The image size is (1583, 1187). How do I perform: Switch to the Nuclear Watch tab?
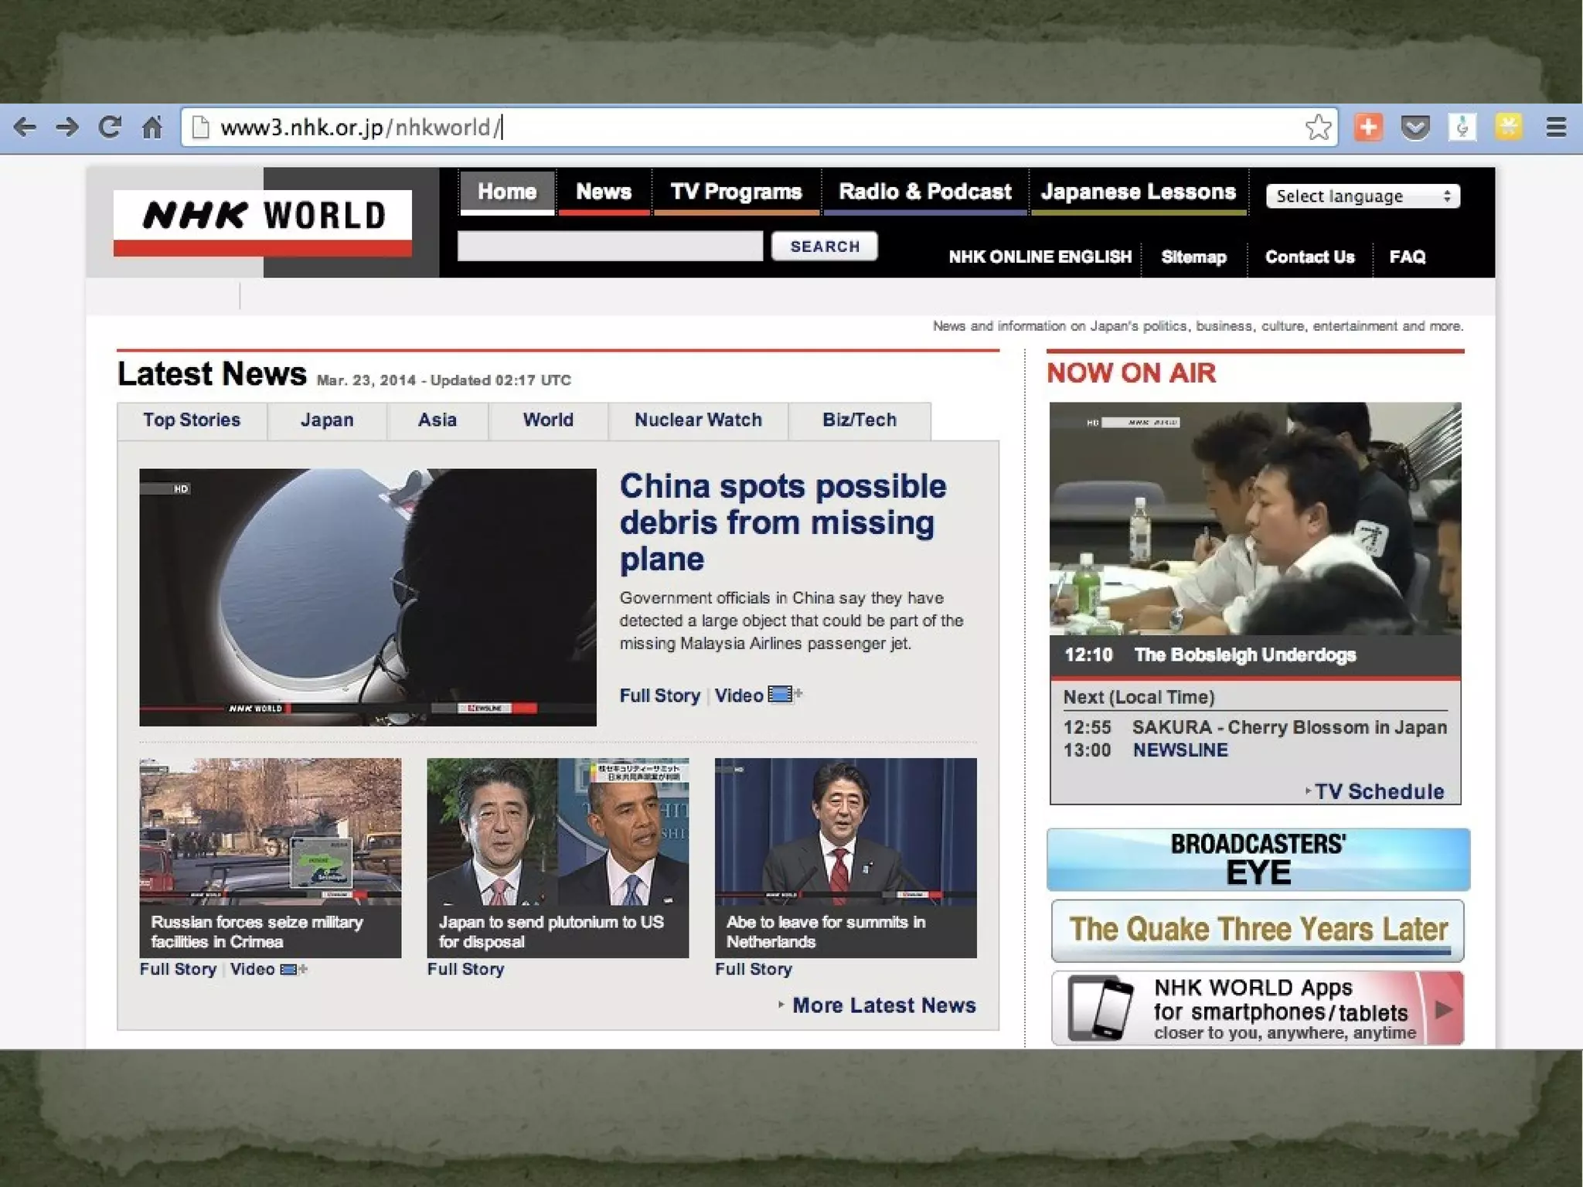[697, 420]
